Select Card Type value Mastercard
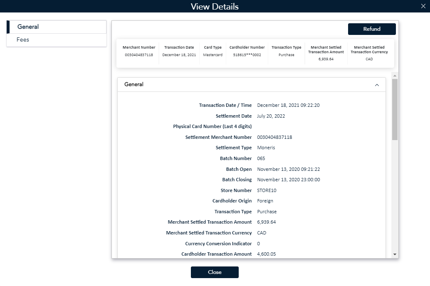Image resolution: width=430 pixels, height=286 pixels. [213, 55]
